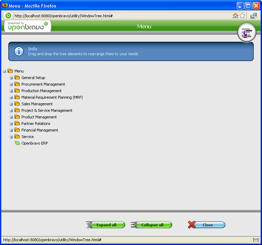Select the Sales Management tree item

(37, 104)
